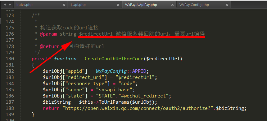The image size is (267, 121).
Task: Click $bizString variable on line 187
Action: point(57,102)
